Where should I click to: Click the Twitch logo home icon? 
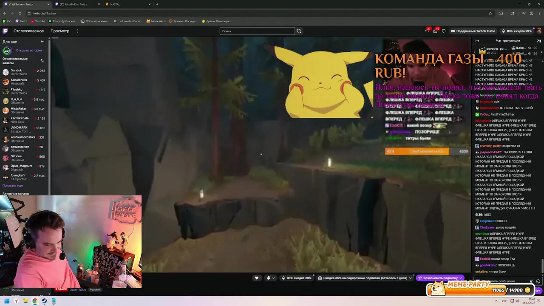click(5, 31)
